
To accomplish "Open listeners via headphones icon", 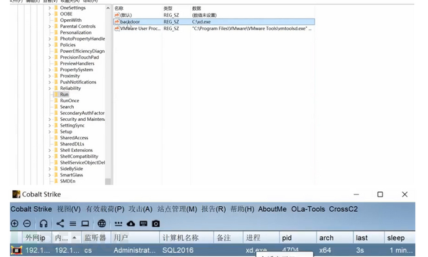I will pyautogui.click(x=43, y=224).
